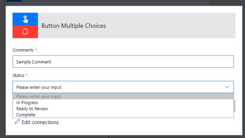This screenshot has width=245, height=138.
Task: Click the blue manual button trigger icon
Action: coord(25,19)
